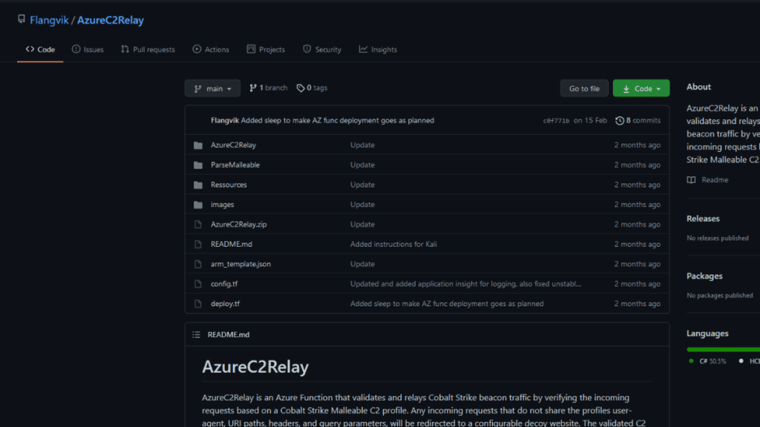View the Insights tab
The image size is (760, 427).
(378, 50)
